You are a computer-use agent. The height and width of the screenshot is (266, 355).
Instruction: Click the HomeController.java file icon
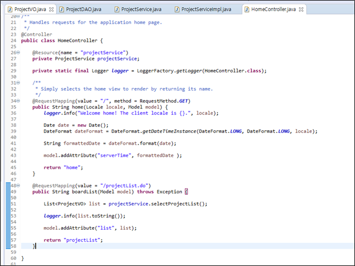247,9
